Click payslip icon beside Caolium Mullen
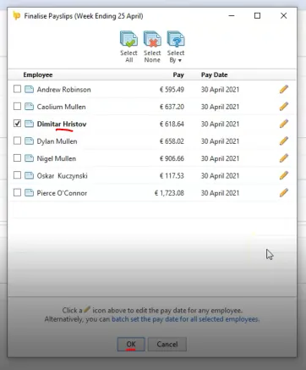 [29, 107]
